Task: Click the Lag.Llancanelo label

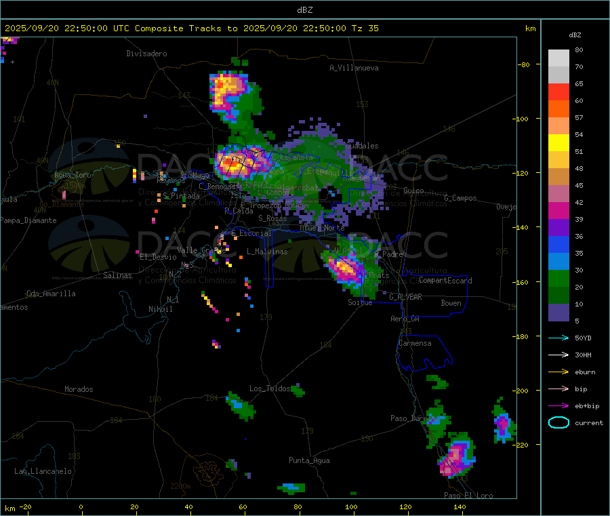Action: click(x=43, y=471)
